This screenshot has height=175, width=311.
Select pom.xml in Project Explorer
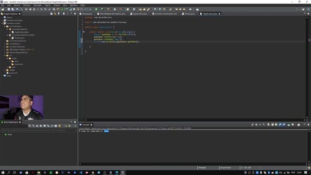click(x=13, y=73)
